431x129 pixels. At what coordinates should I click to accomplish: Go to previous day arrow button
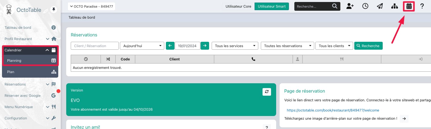pyautogui.click(x=170, y=46)
